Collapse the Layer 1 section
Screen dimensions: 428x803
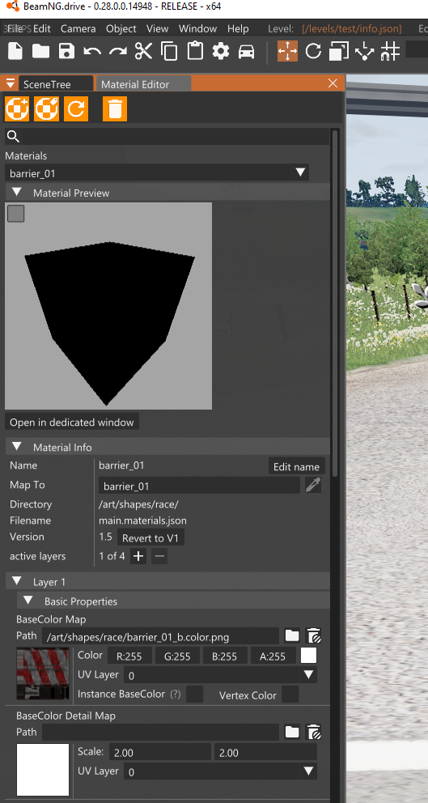click(17, 581)
